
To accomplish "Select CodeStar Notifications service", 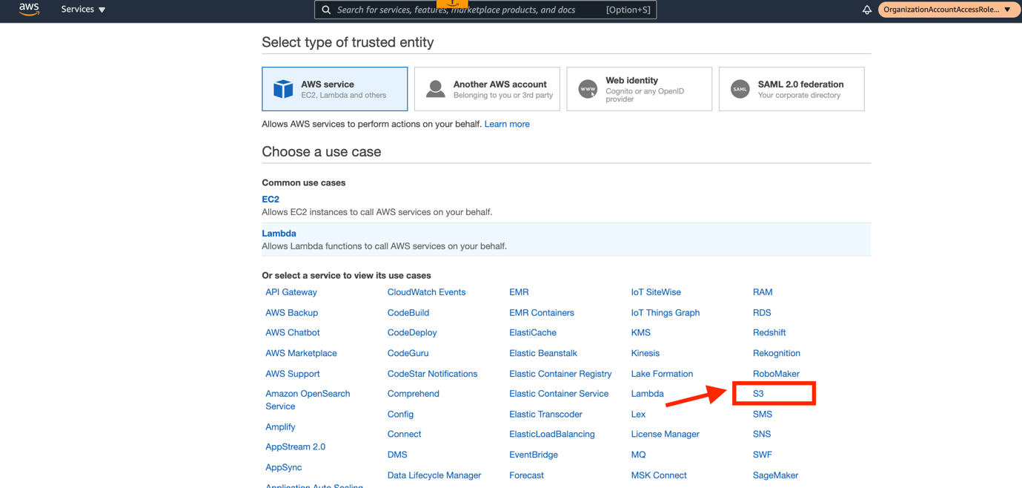I will pyautogui.click(x=432, y=374).
